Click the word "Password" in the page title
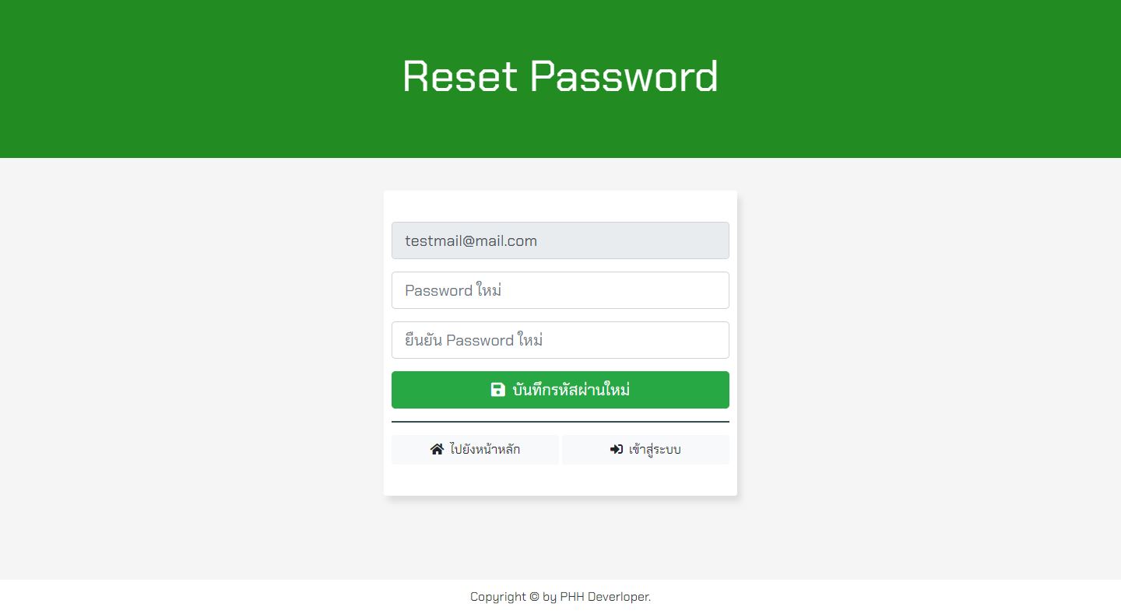Screen dimensions: 1121x614 coord(624,76)
